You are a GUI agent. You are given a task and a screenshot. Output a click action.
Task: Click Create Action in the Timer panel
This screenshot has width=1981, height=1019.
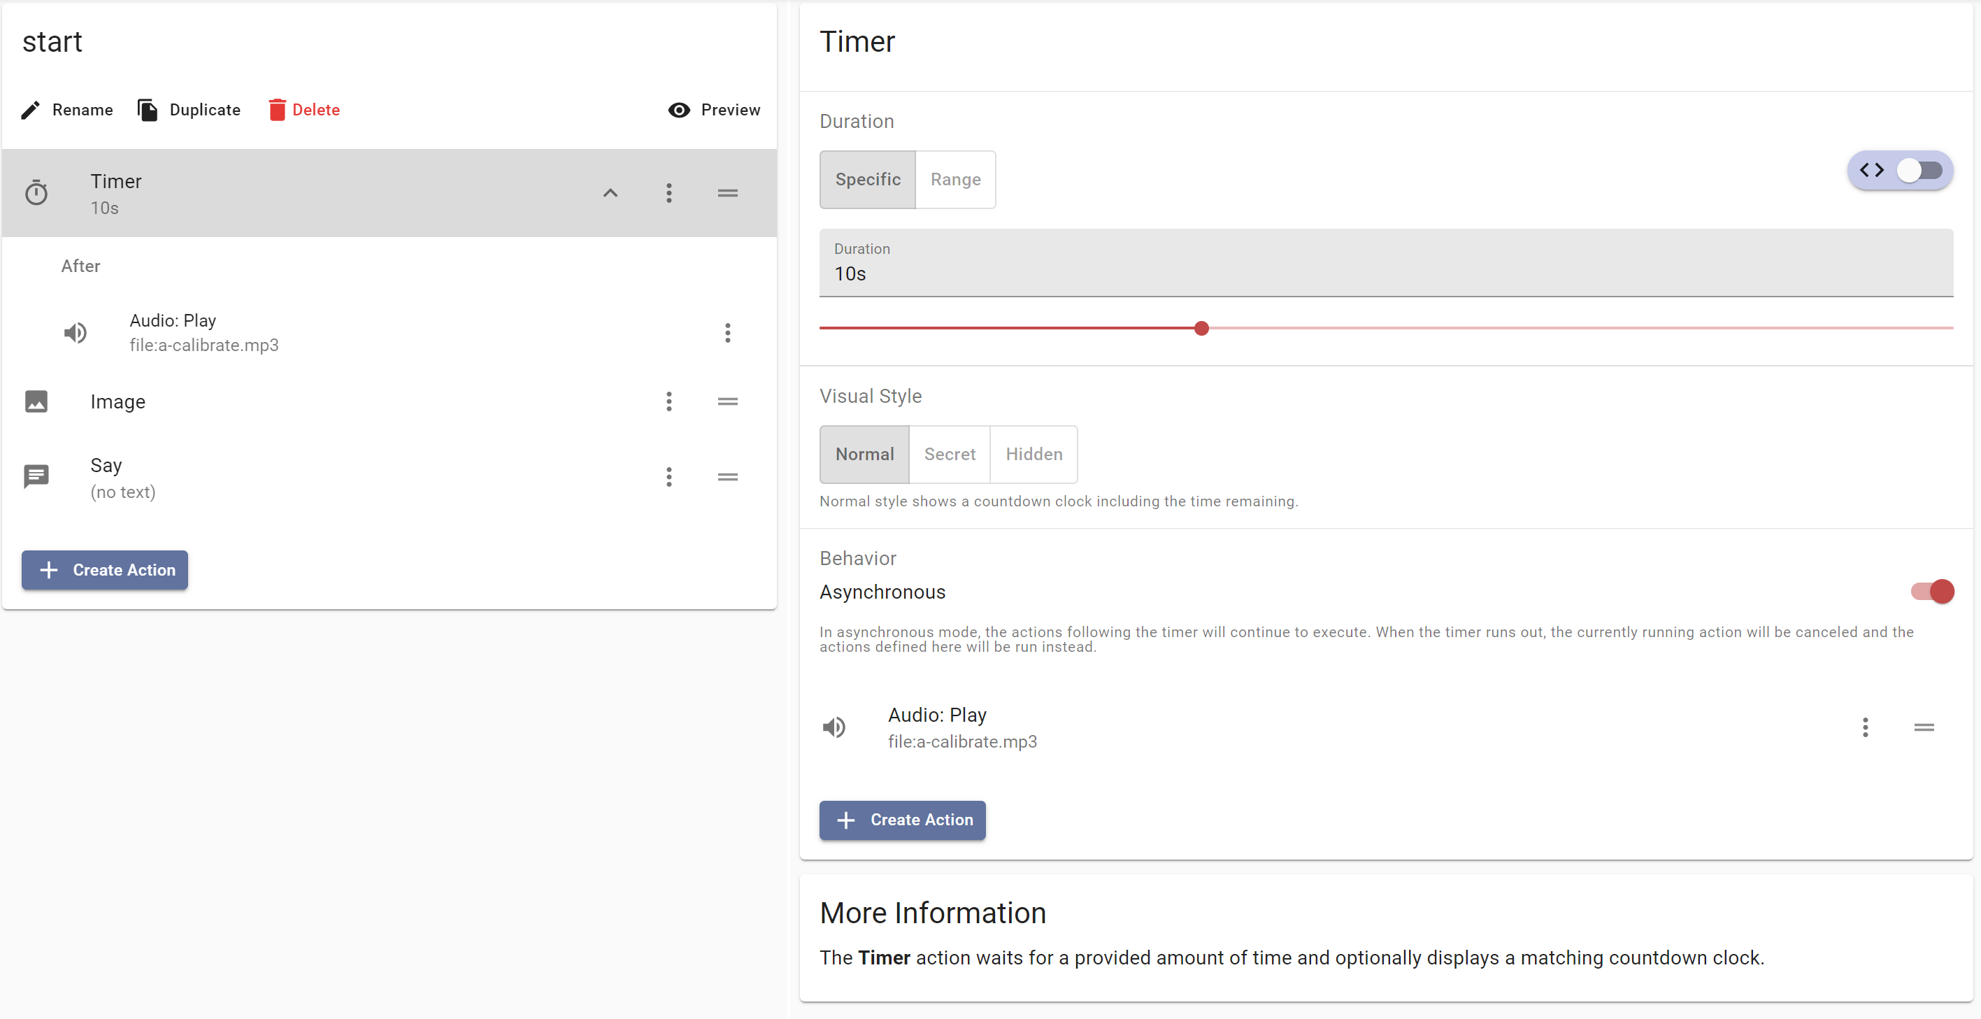pos(902,820)
